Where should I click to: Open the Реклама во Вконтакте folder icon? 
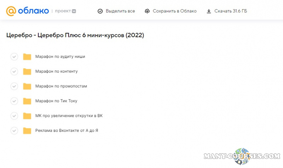pos(27,131)
